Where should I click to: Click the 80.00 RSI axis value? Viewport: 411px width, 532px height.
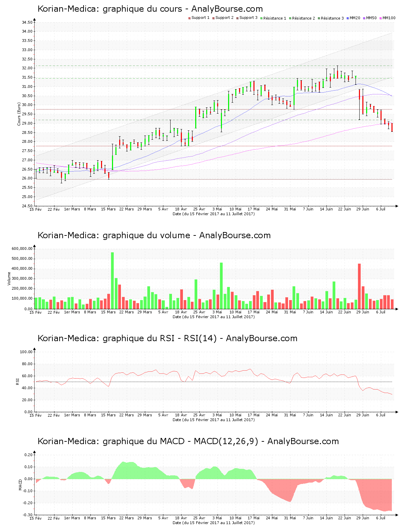(x=27, y=364)
